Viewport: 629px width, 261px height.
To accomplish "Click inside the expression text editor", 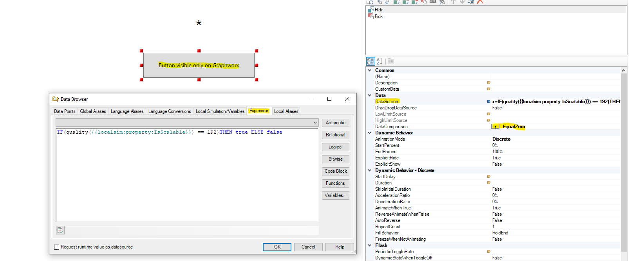I will 187,176.
